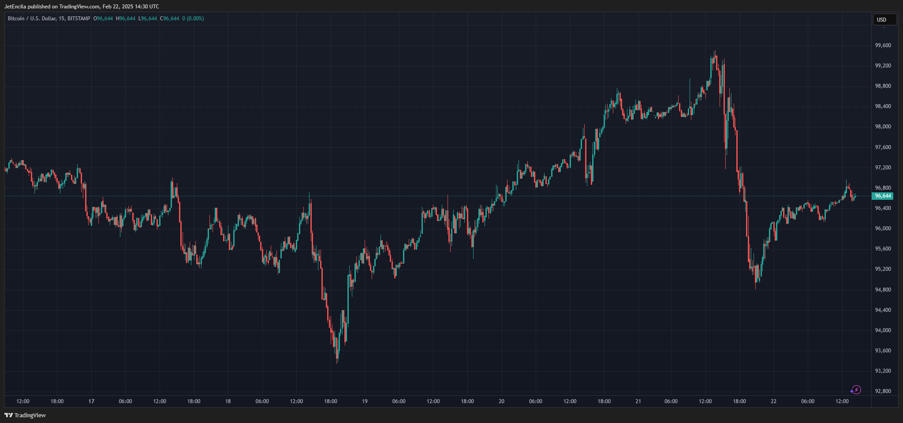This screenshot has width=903, height=423.
Task: Click the purple lightning bolt icon
Action: point(855,390)
